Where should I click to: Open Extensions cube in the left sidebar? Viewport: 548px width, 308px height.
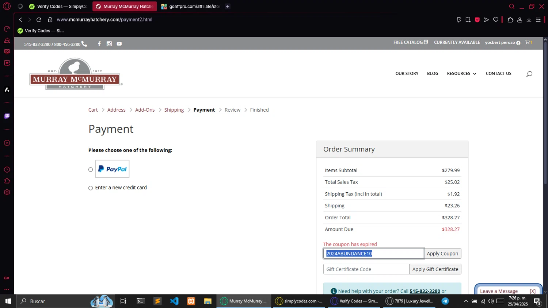tap(7, 181)
